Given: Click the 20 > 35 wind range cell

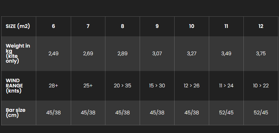Looking at the screenshot, I should [122, 86].
